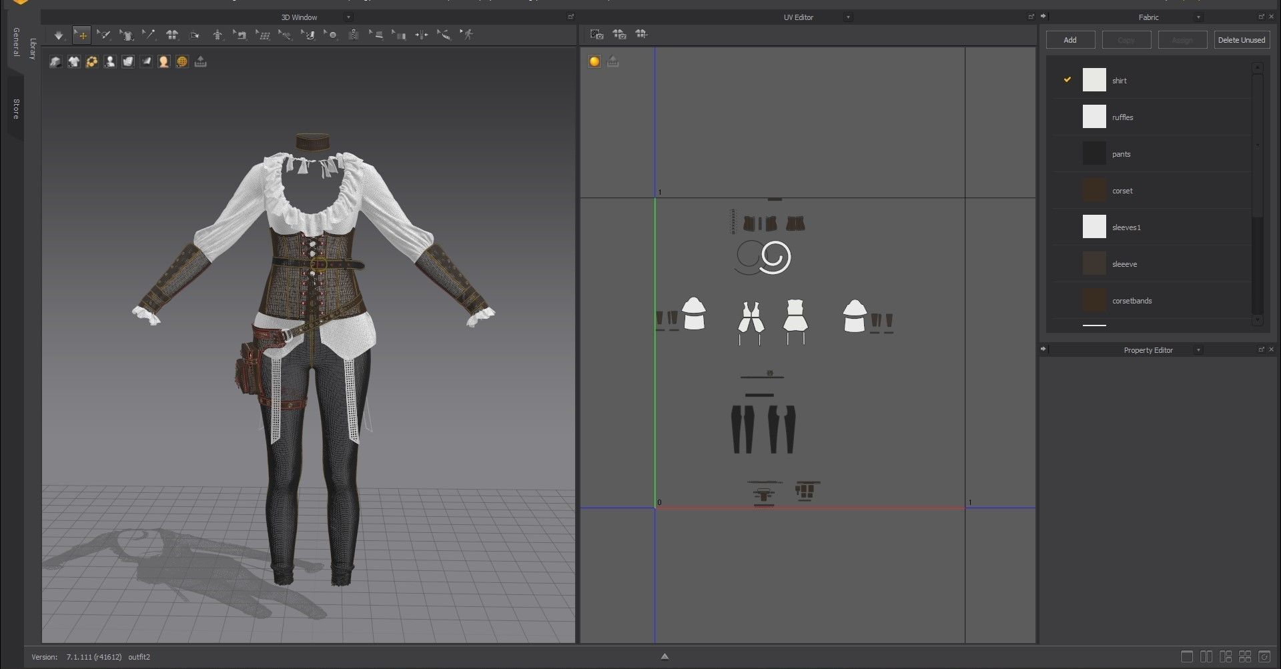The image size is (1281, 669).
Task: Toggle the shaded surface display icon
Action: (146, 61)
